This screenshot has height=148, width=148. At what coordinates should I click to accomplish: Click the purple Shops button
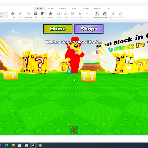[x=89, y=29]
